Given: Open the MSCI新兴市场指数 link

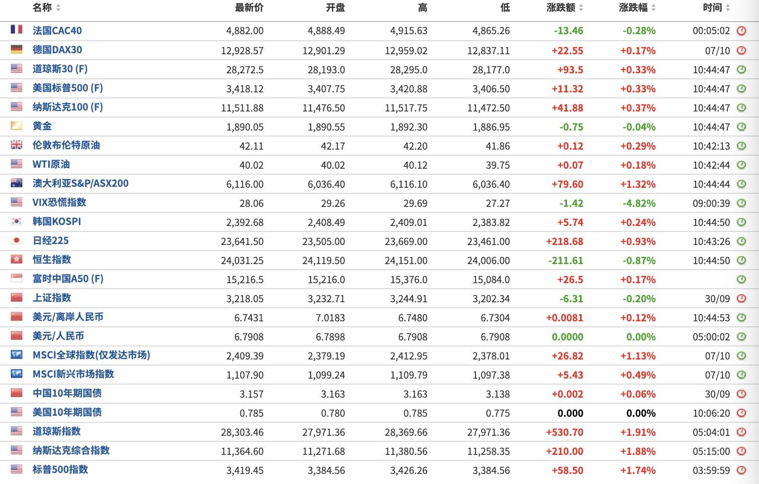Looking at the screenshot, I should coord(73,374).
